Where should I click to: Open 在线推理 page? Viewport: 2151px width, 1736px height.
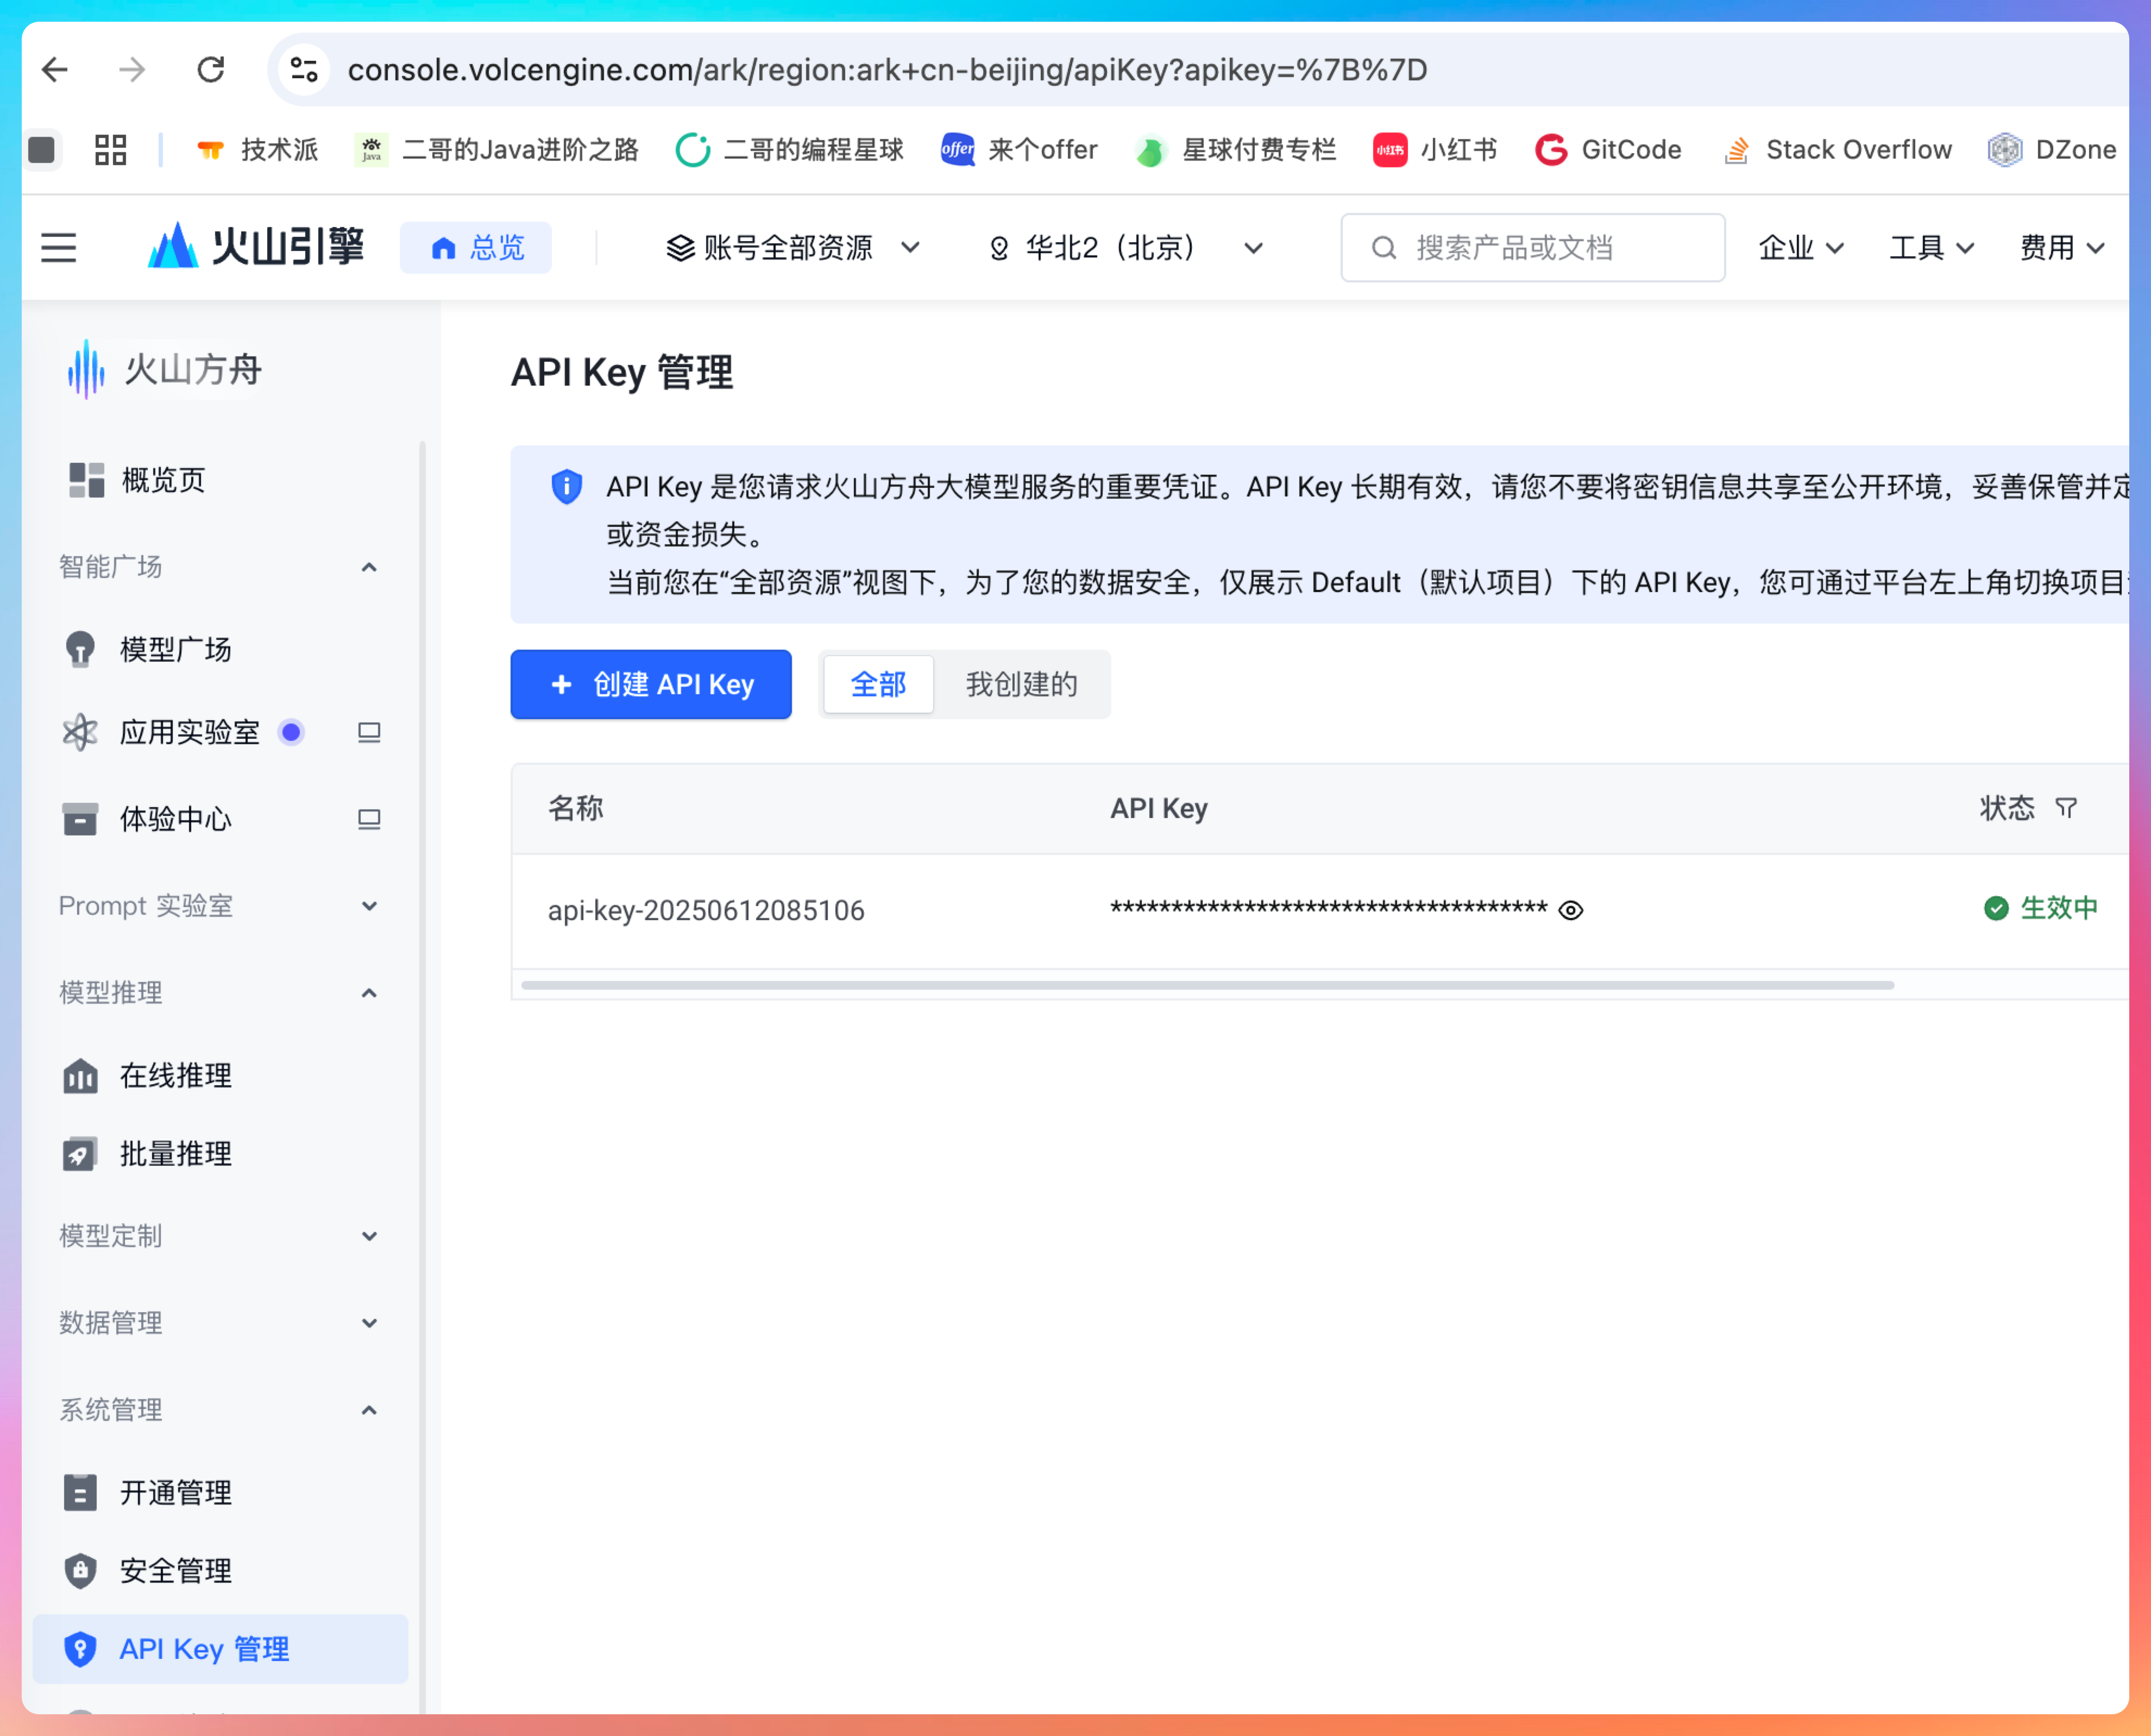[175, 1076]
